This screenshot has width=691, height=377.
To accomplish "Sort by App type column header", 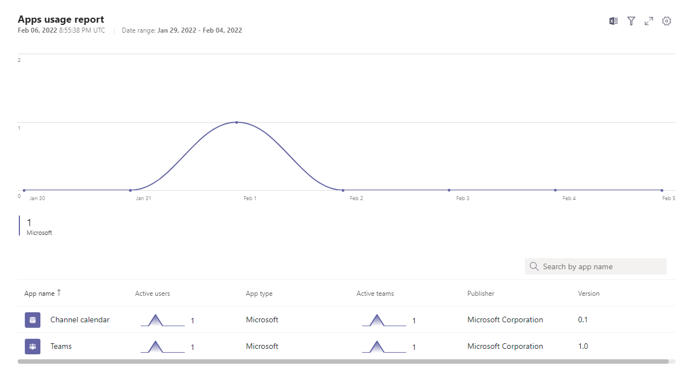I will click(x=259, y=294).
